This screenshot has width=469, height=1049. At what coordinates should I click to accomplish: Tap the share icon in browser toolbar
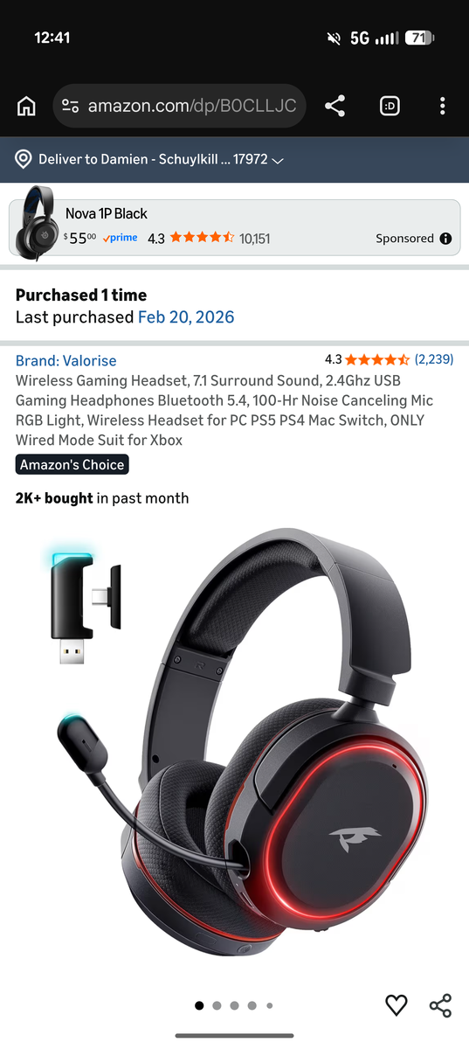(335, 107)
